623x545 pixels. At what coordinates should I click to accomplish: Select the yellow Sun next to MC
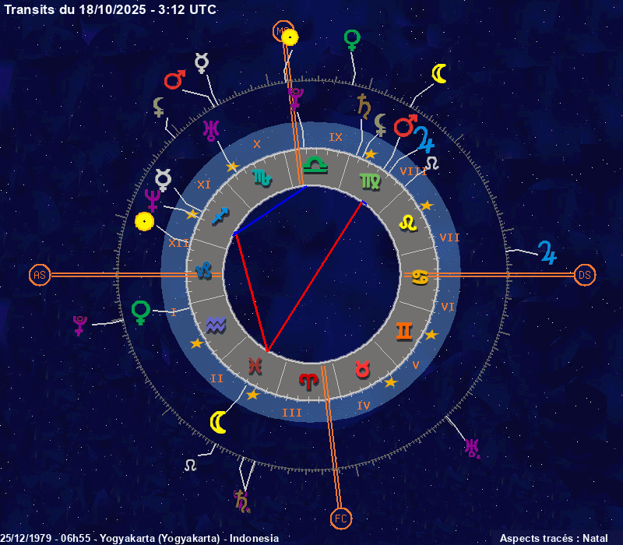tap(290, 37)
